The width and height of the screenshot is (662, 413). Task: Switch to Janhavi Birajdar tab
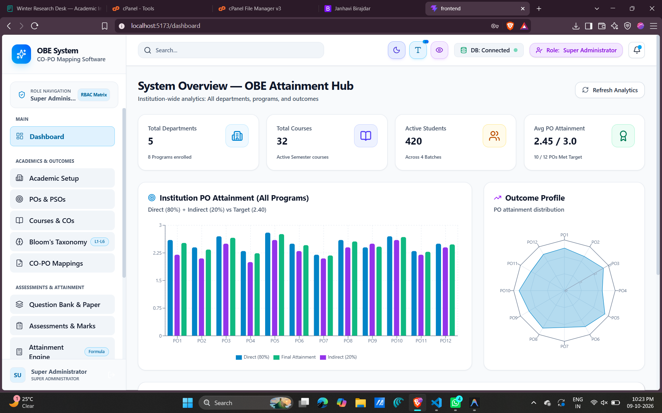[371, 9]
